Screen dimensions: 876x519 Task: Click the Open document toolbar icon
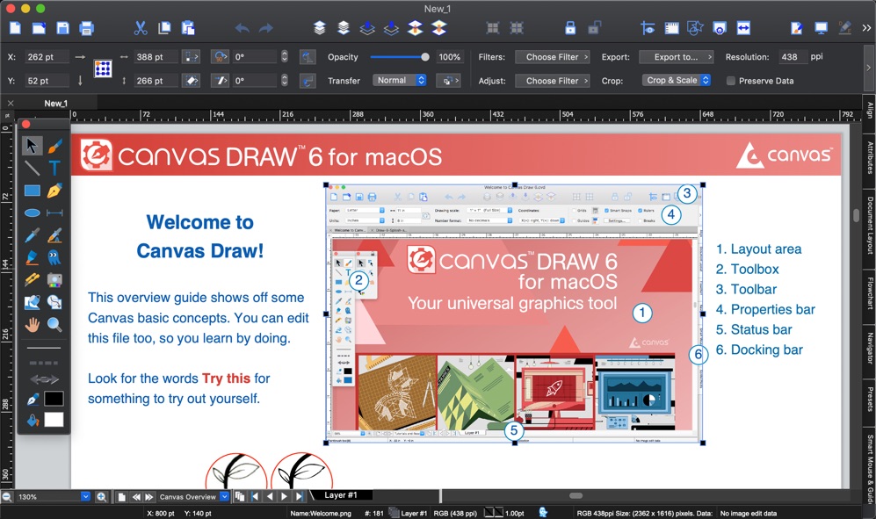(x=40, y=28)
